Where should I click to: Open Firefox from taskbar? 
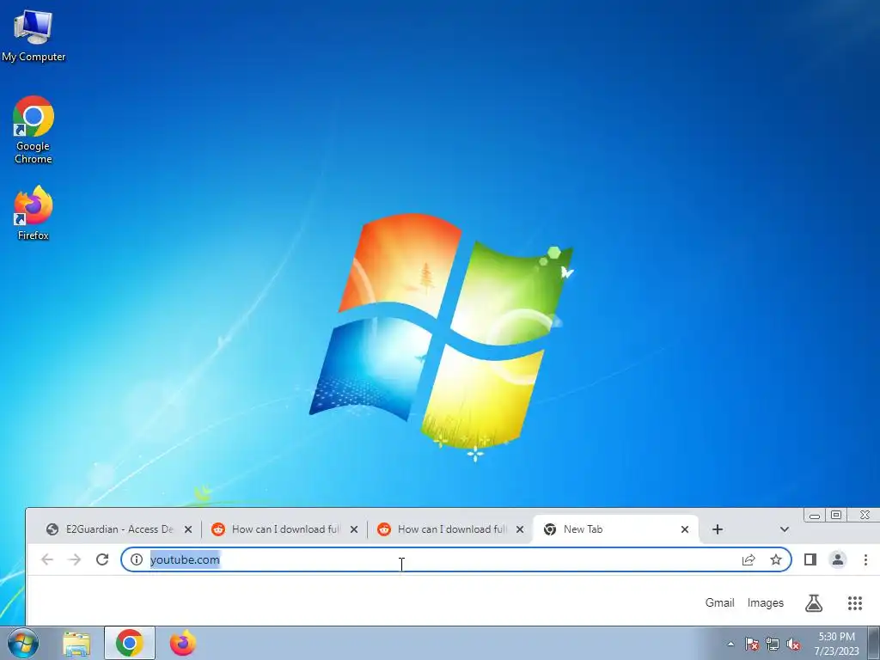pyautogui.click(x=183, y=643)
